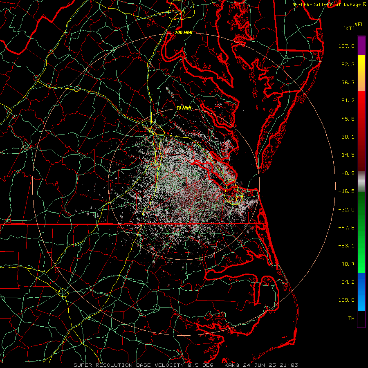Click the gray near-zero color bar segment
Viewport: 368px width, 368px height.
pyautogui.click(x=361, y=181)
